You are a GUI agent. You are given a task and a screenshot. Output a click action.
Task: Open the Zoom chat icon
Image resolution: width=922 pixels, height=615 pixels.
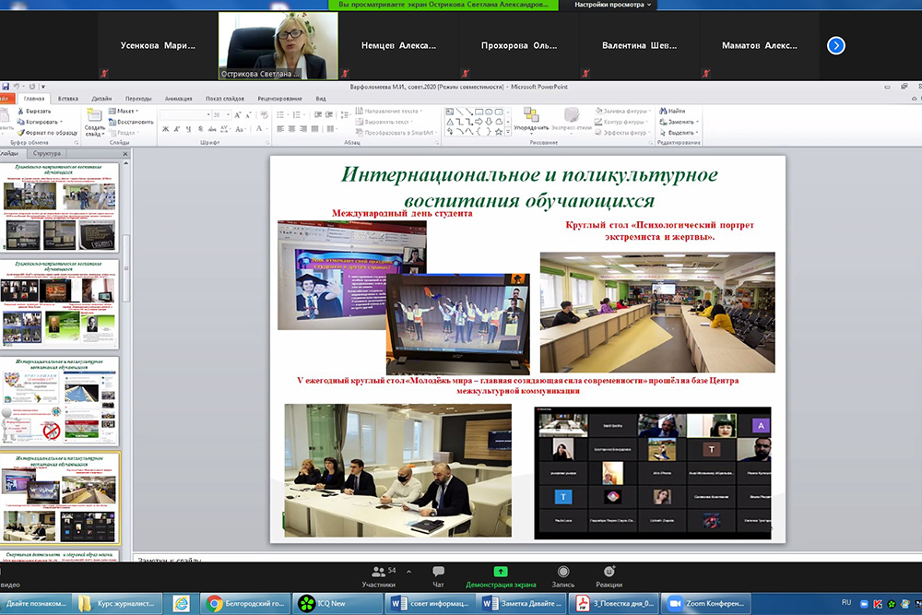pyautogui.click(x=438, y=573)
